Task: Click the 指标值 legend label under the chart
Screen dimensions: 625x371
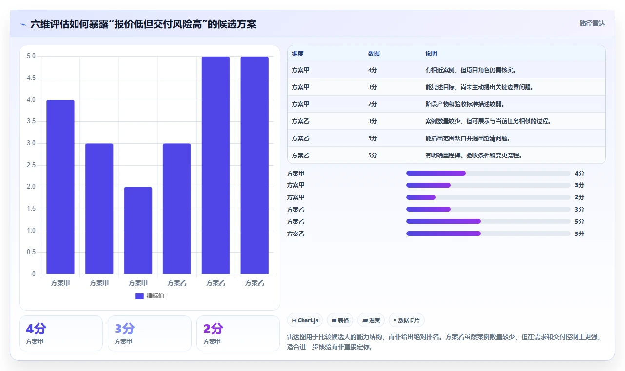Action: click(156, 296)
